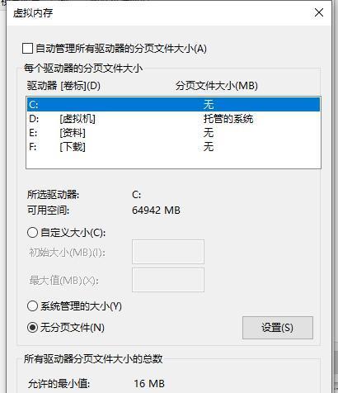Click the empty area below drive F:

pos(173,161)
